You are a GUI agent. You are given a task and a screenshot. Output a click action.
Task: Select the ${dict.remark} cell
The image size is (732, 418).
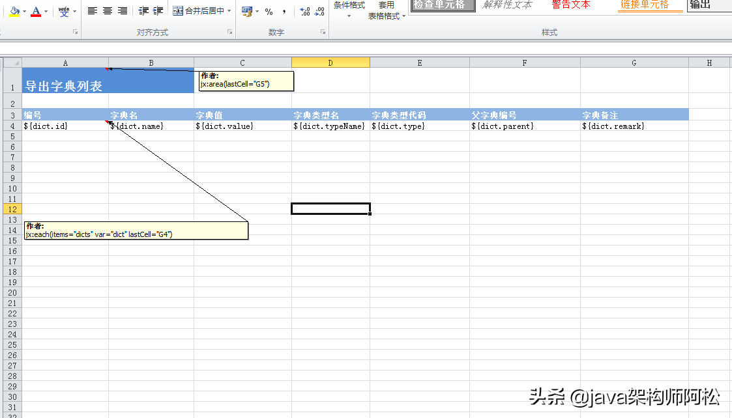tap(634, 126)
